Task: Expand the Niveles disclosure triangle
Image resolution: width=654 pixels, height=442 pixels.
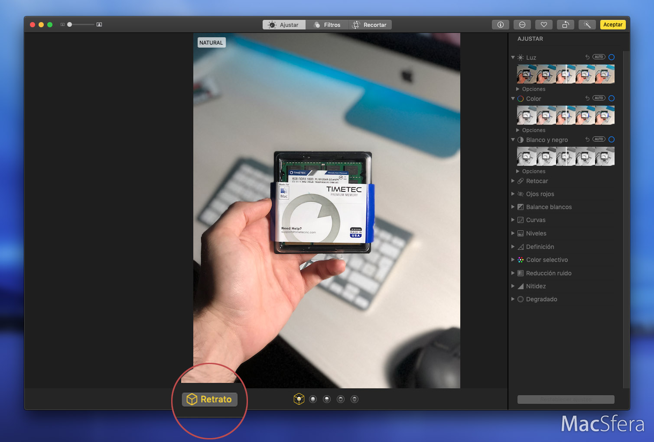Action: (x=513, y=233)
